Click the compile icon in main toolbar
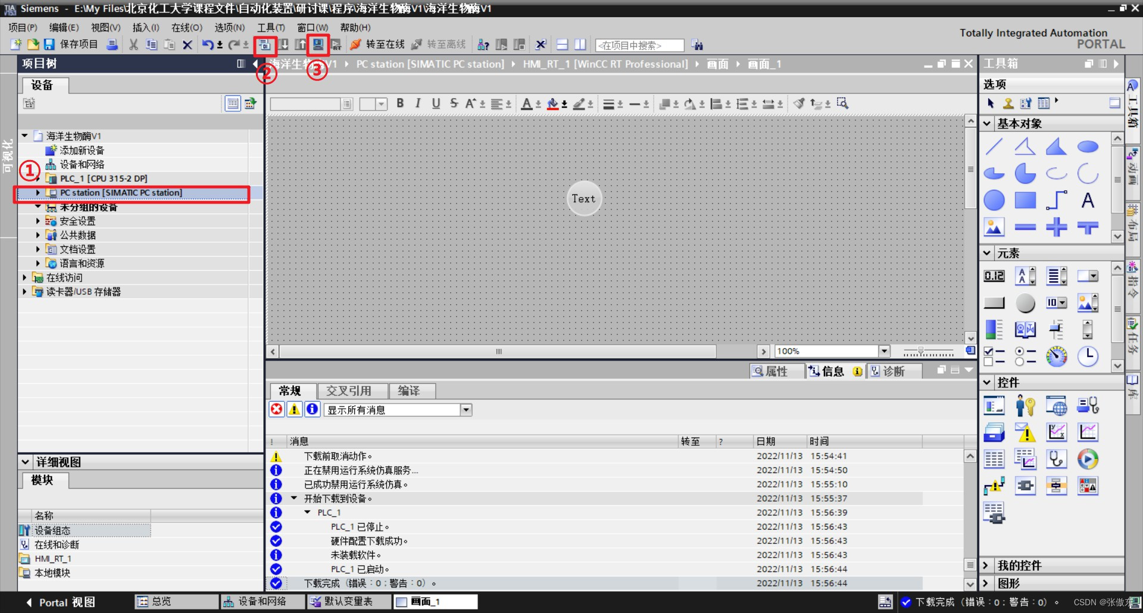This screenshot has width=1143, height=613. point(264,45)
